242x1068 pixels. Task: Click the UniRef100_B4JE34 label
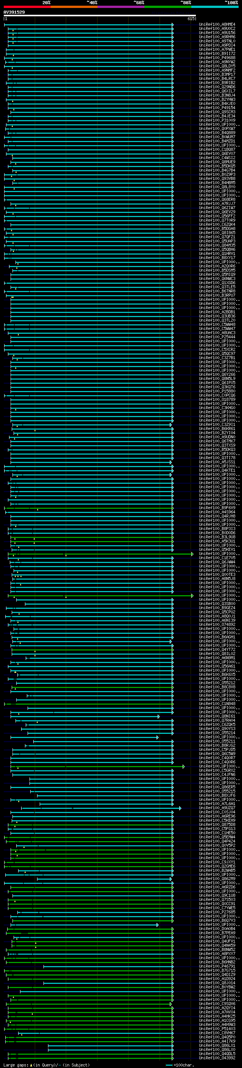[217, 116]
